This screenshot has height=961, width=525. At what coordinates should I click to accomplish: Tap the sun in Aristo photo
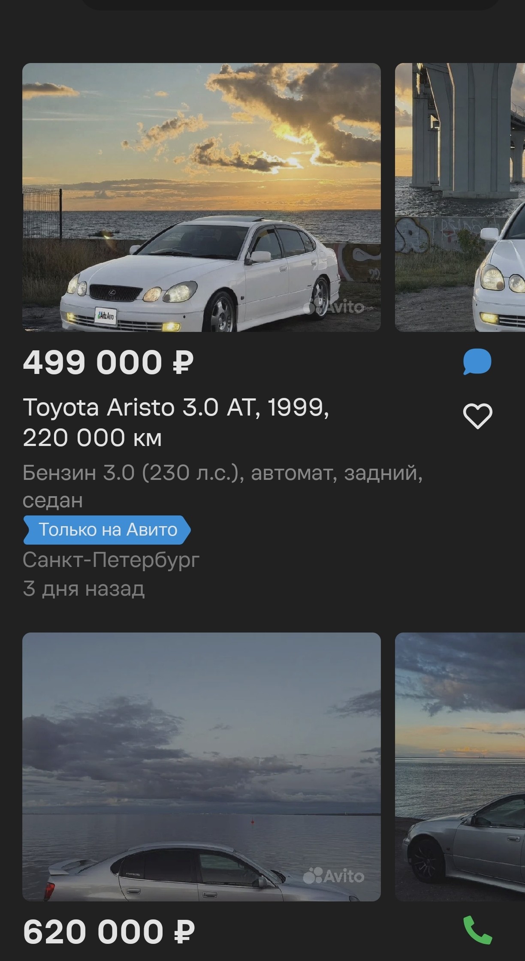[x=294, y=162]
